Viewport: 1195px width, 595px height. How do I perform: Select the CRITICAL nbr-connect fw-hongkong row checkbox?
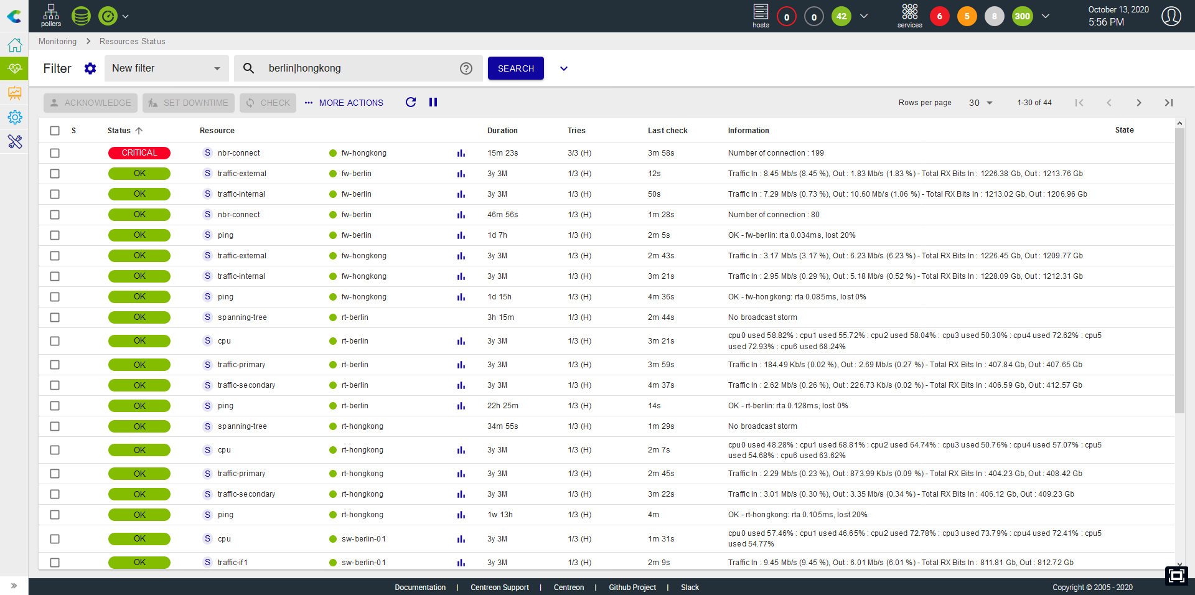pyautogui.click(x=55, y=153)
